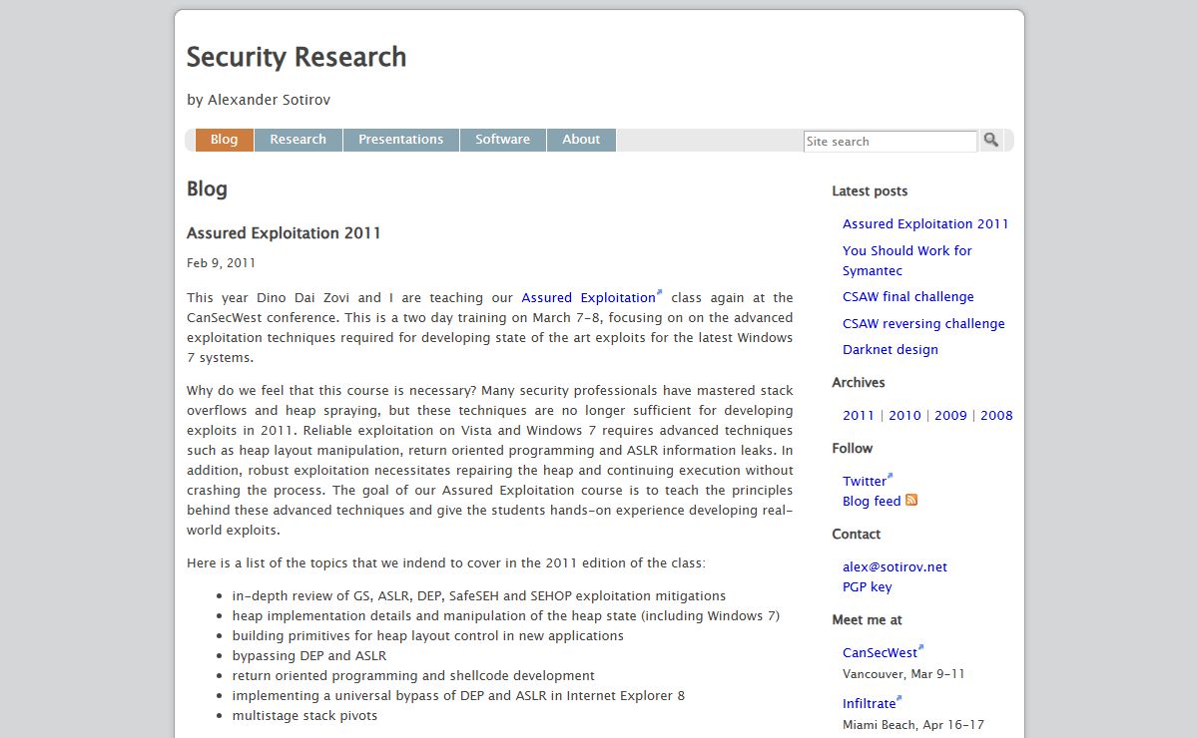
Task: Click the Follow sidebar heading
Action: 853,449
